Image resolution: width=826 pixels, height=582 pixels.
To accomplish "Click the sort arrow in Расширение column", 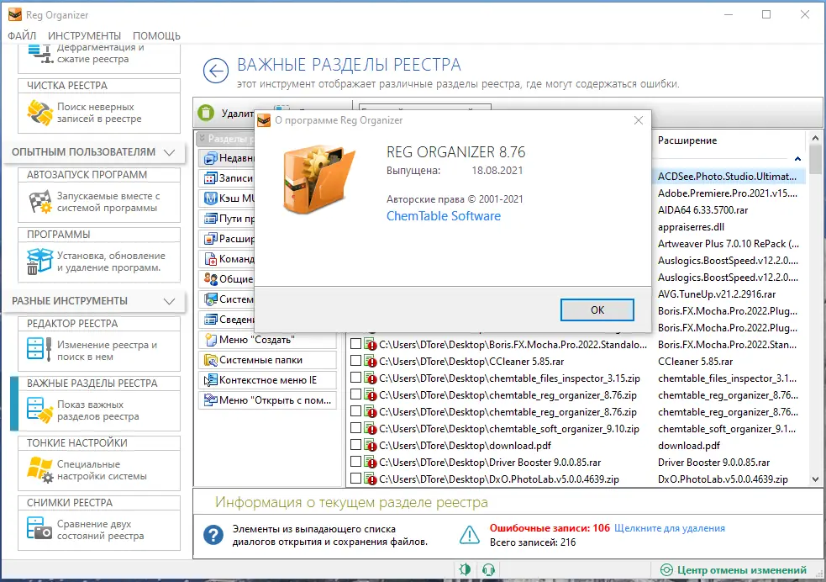I will [x=797, y=159].
